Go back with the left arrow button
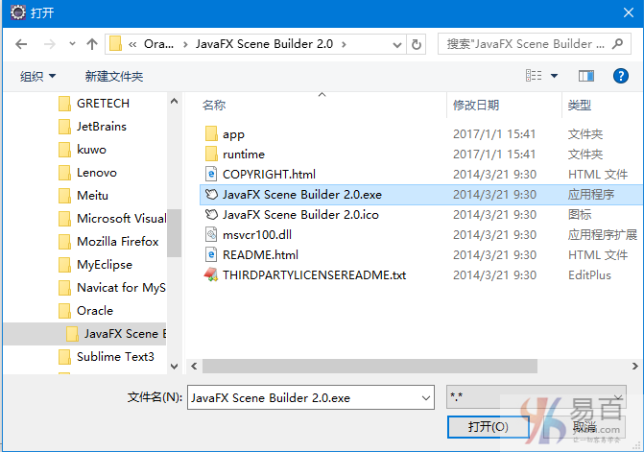 click(x=21, y=44)
